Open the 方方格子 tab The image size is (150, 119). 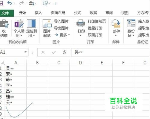[x=143, y=13]
